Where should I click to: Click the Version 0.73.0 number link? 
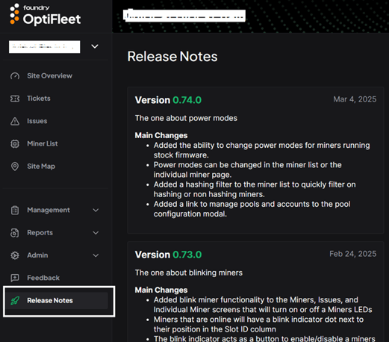(187, 255)
